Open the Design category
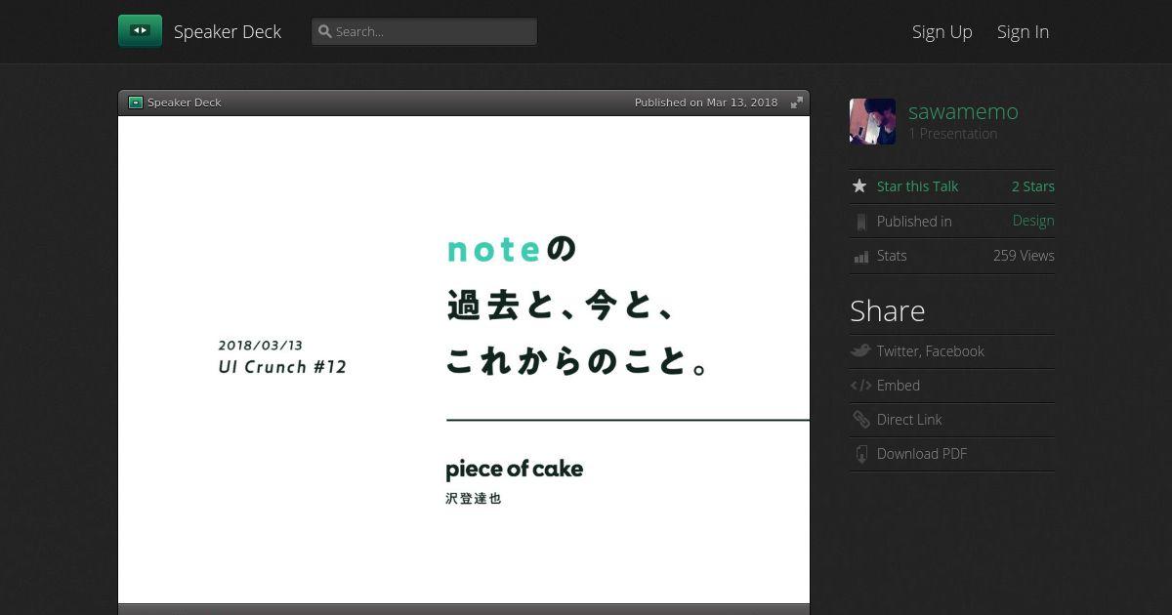Image resolution: width=1172 pixels, height=615 pixels. coord(1033,221)
